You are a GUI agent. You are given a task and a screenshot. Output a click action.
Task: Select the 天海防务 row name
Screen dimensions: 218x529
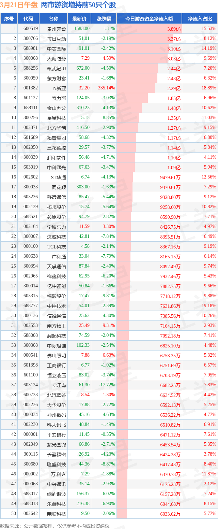pyautogui.click(x=57, y=59)
